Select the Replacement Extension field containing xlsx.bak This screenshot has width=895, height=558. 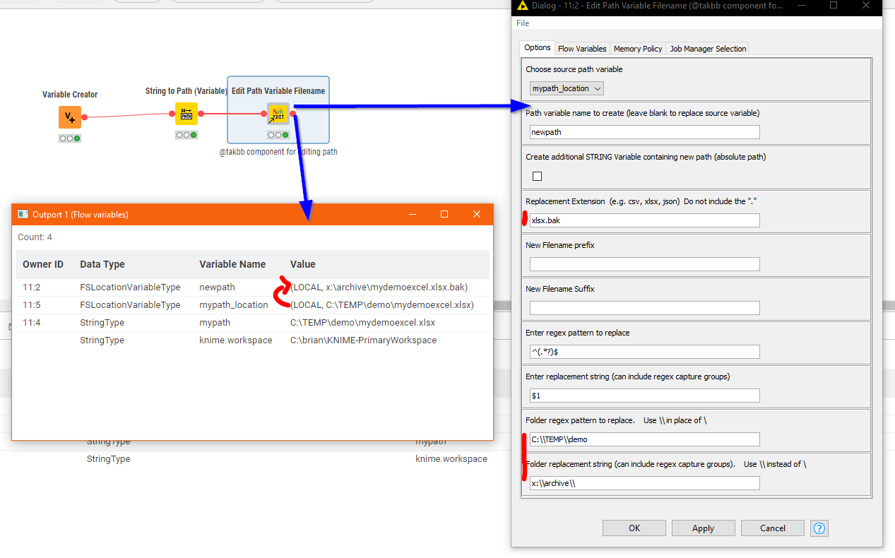[x=644, y=220]
